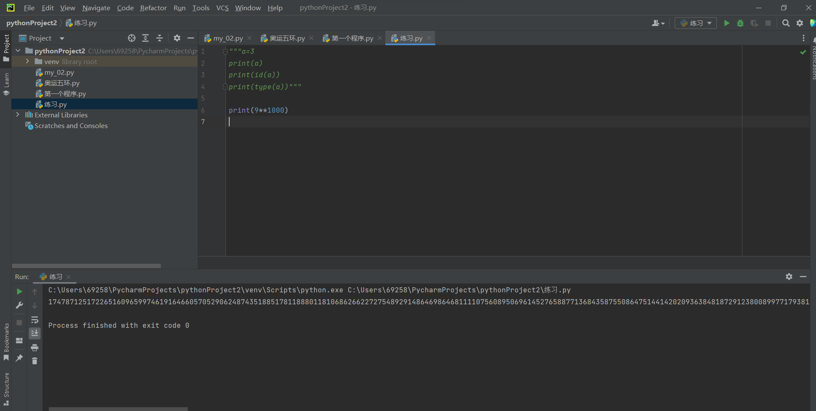Click Select Opened File target icon
This screenshot has width=816, height=411.
132,38
